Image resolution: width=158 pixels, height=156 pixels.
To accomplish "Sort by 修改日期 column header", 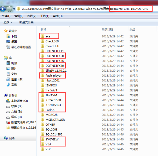I will [x=107, y=29].
